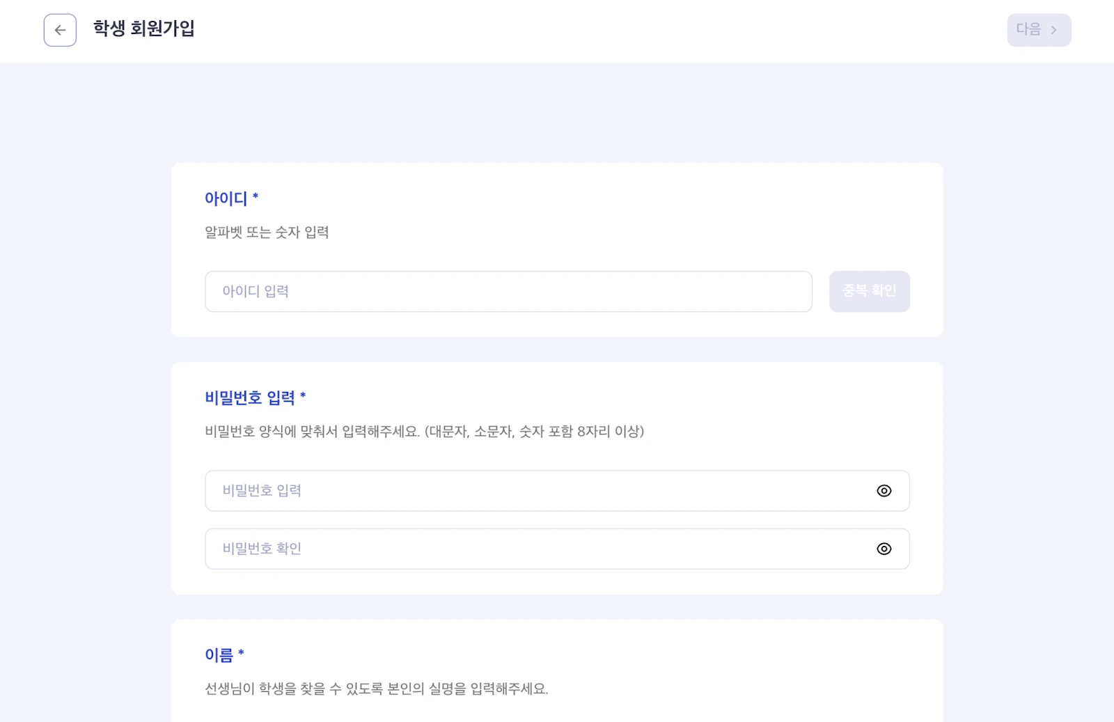Click the required asterisk beside 비밀번호 입력

[303, 396]
